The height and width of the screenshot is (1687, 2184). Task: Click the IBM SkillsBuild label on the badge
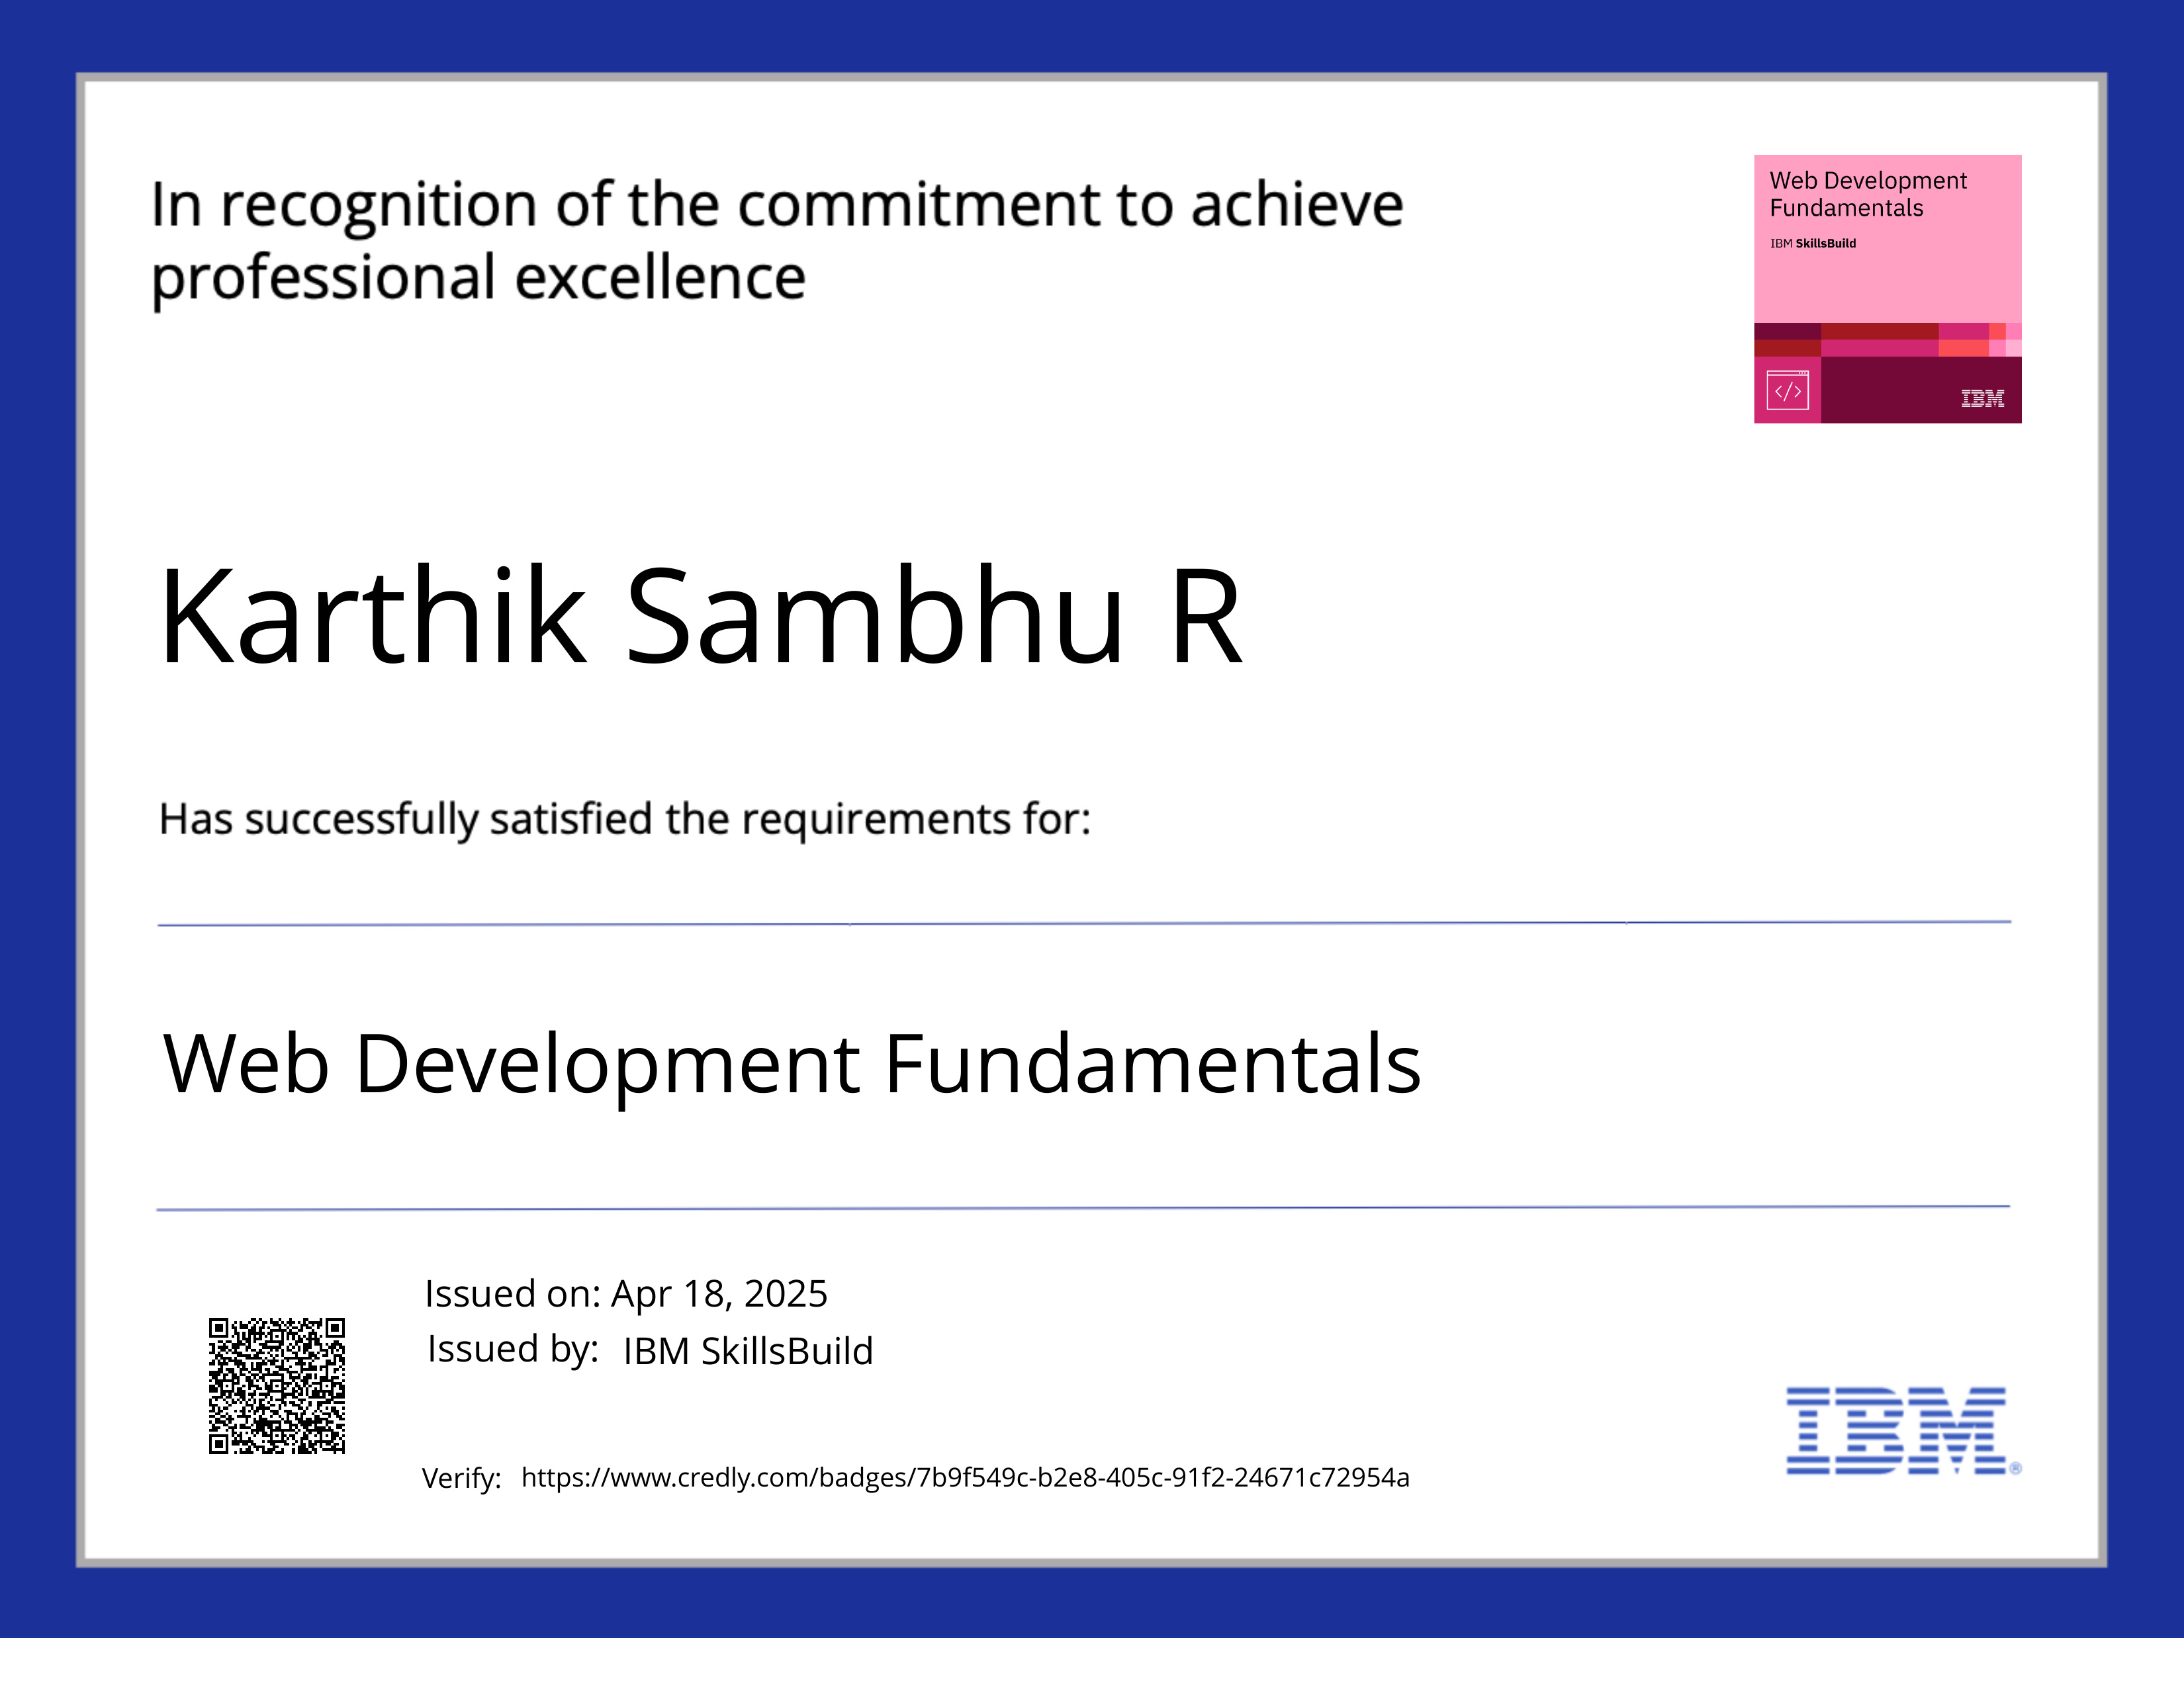(1813, 243)
